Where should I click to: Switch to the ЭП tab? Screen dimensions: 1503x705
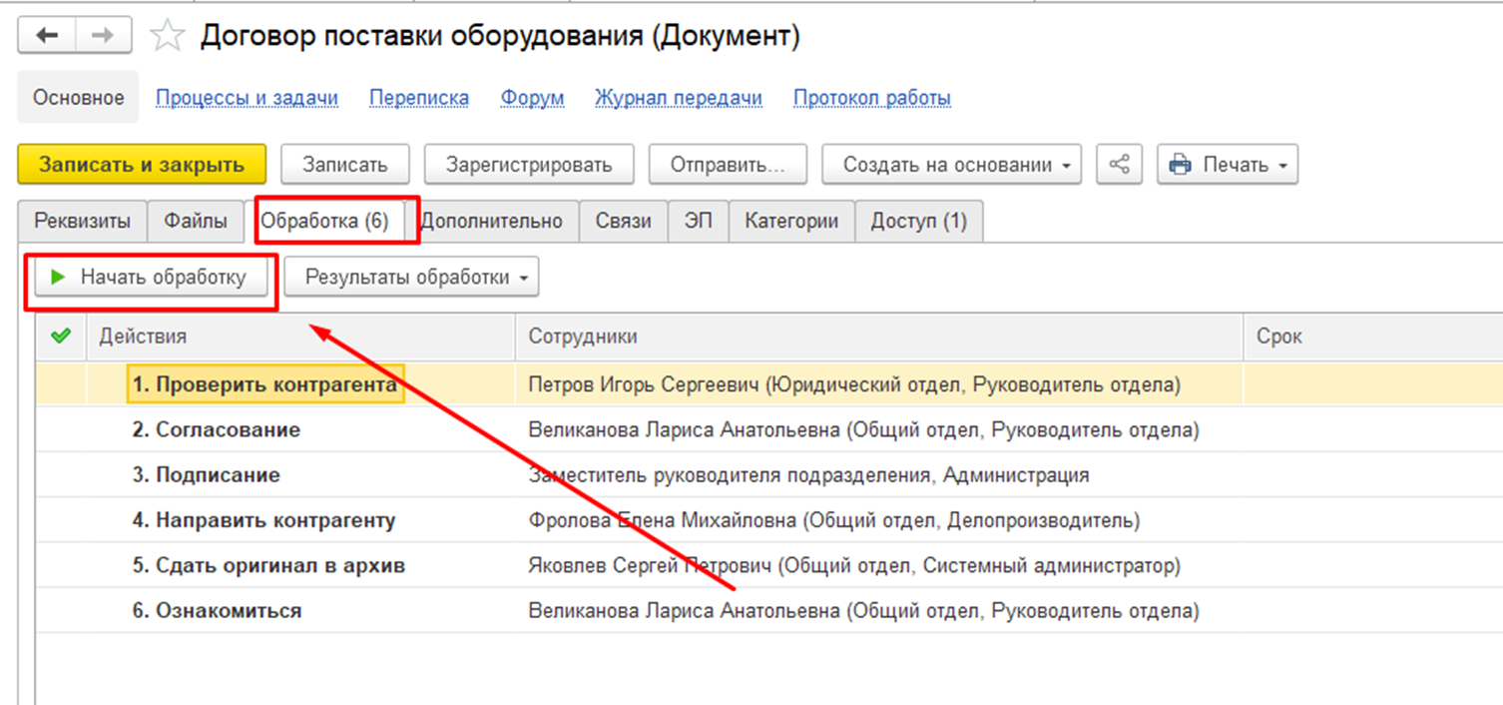point(699,222)
